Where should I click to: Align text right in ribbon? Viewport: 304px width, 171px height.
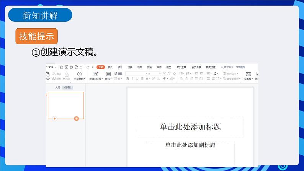coord(191,78)
